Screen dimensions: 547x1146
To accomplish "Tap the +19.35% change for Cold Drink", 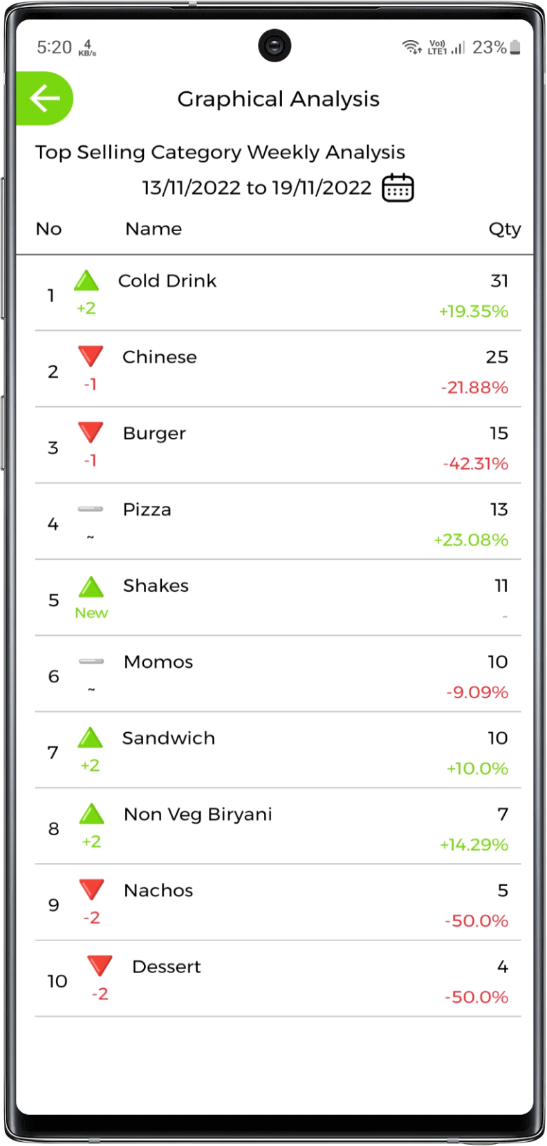I will coord(474,311).
